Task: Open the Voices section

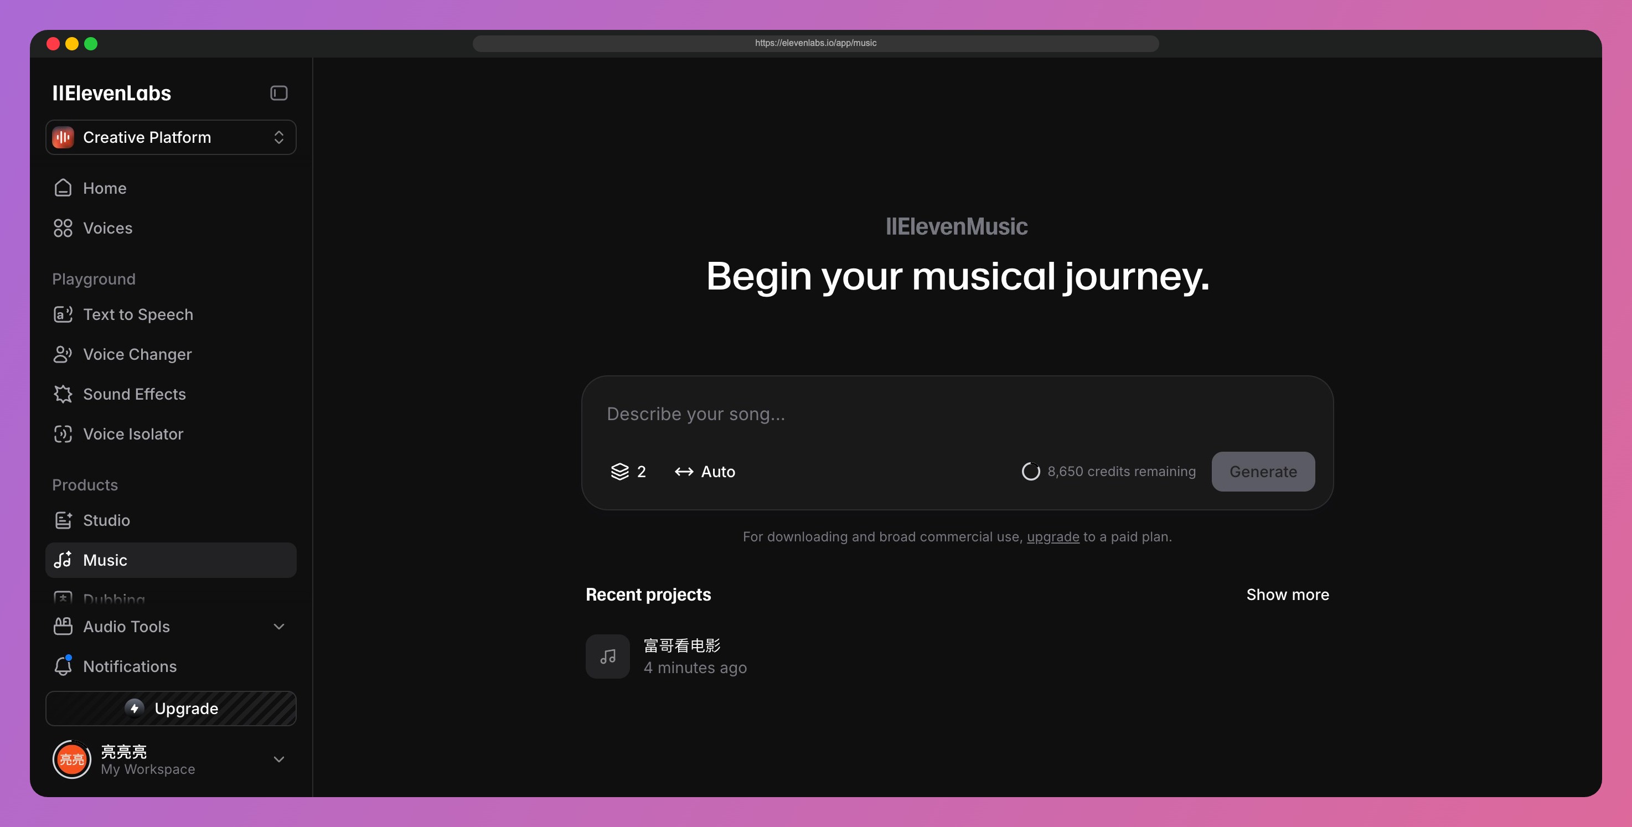Action: coord(171,228)
